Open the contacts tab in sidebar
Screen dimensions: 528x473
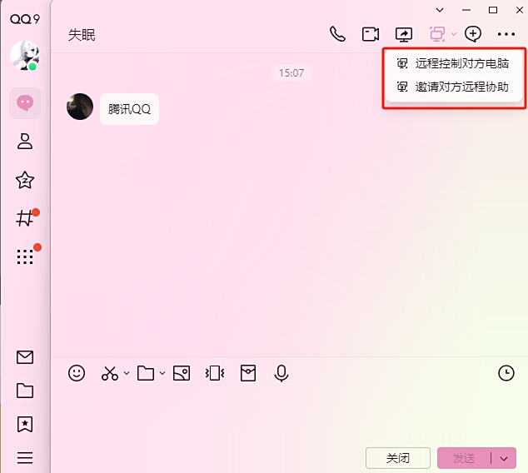click(25, 142)
